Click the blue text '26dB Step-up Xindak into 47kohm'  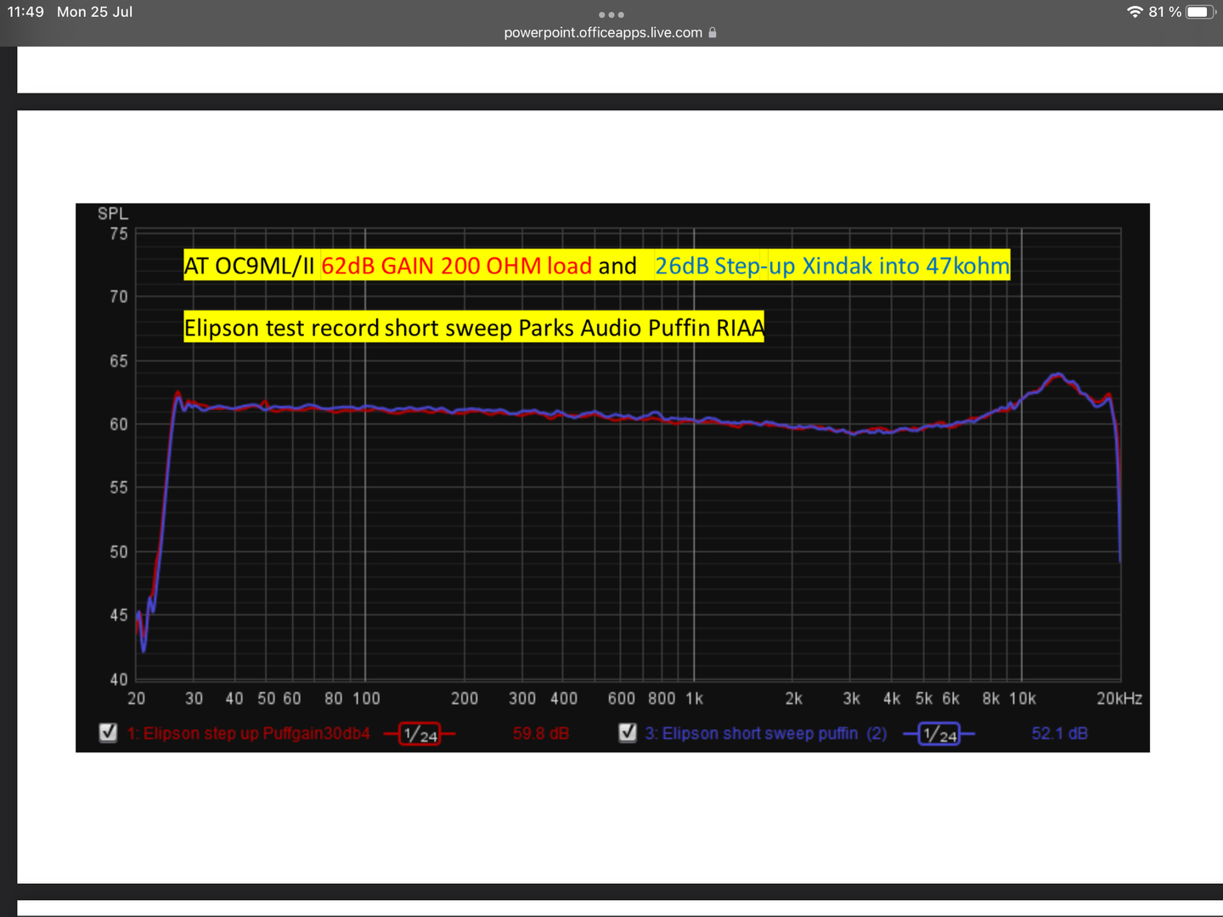[832, 266]
